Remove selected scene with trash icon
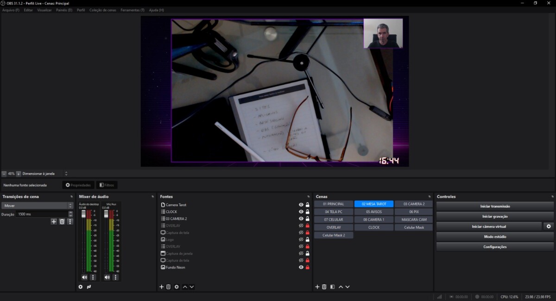Screen dimensions: 556x301 (324, 287)
